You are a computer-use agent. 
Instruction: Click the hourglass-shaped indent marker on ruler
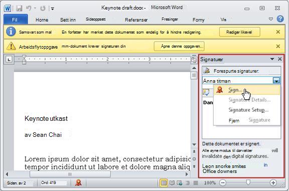coord(24,60)
